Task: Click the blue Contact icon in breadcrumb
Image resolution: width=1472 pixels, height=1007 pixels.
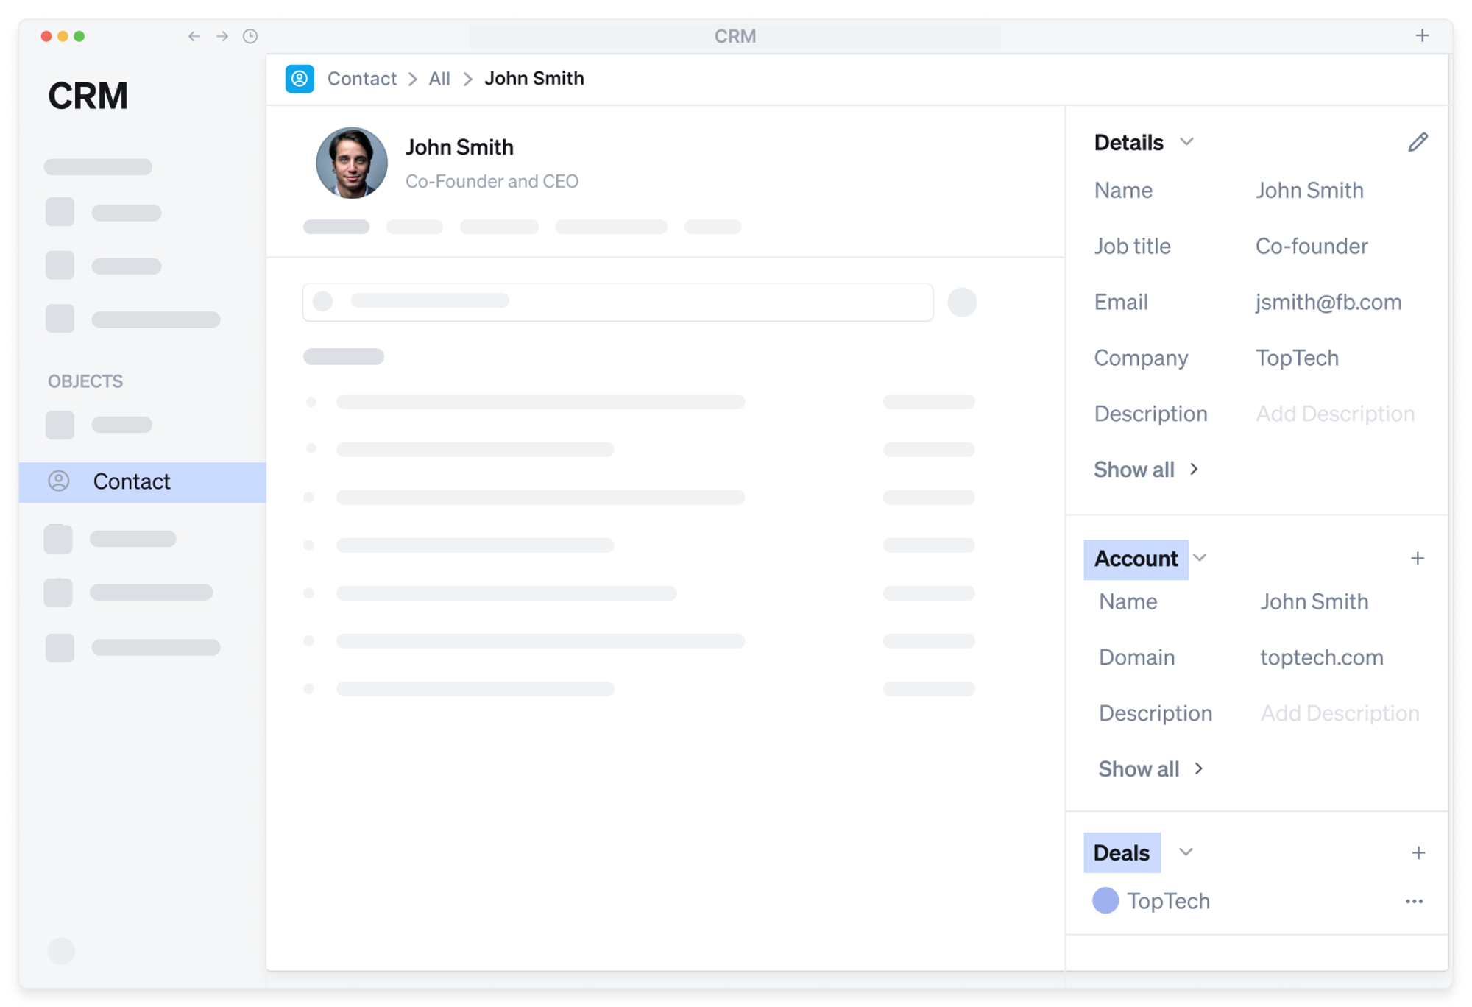Action: click(x=300, y=79)
